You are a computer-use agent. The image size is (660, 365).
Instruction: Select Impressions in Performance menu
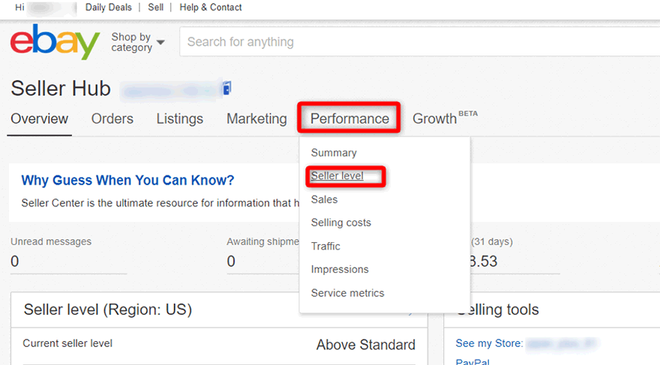pos(340,270)
